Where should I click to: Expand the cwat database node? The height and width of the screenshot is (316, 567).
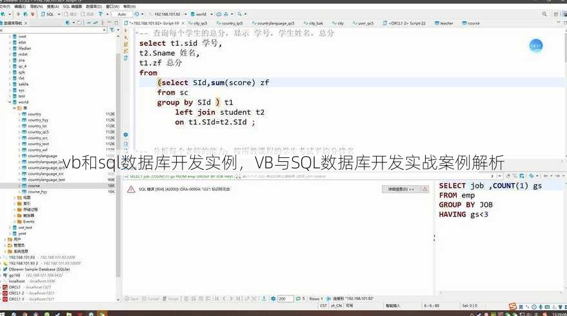click(10, 37)
